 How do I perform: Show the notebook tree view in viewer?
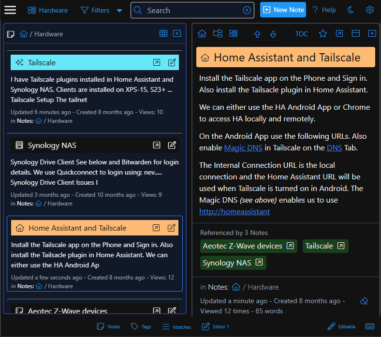[218, 33]
